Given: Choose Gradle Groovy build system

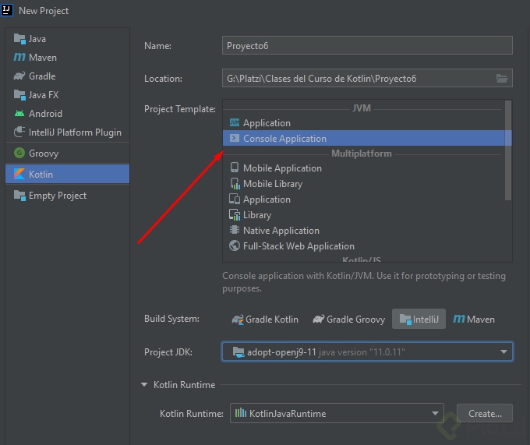Looking at the screenshot, I should pos(348,320).
